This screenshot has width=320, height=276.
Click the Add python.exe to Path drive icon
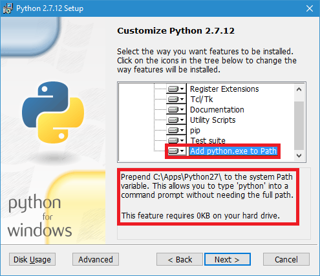click(173, 151)
